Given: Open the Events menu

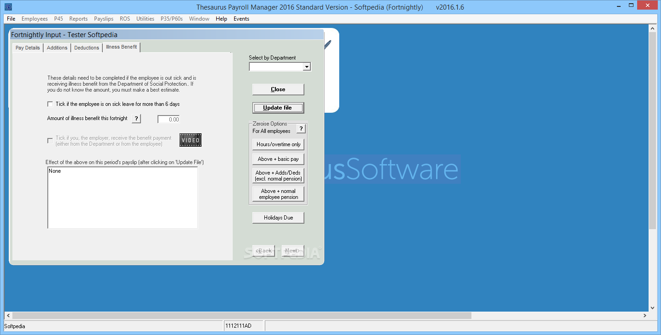Looking at the screenshot, I should pyautogui.click(x=241, y=19).
